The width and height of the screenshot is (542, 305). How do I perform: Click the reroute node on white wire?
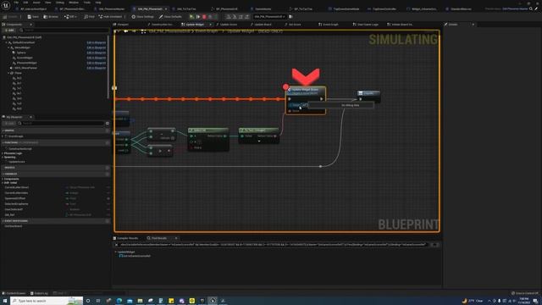pyautogui.click(x=320, y=166)
